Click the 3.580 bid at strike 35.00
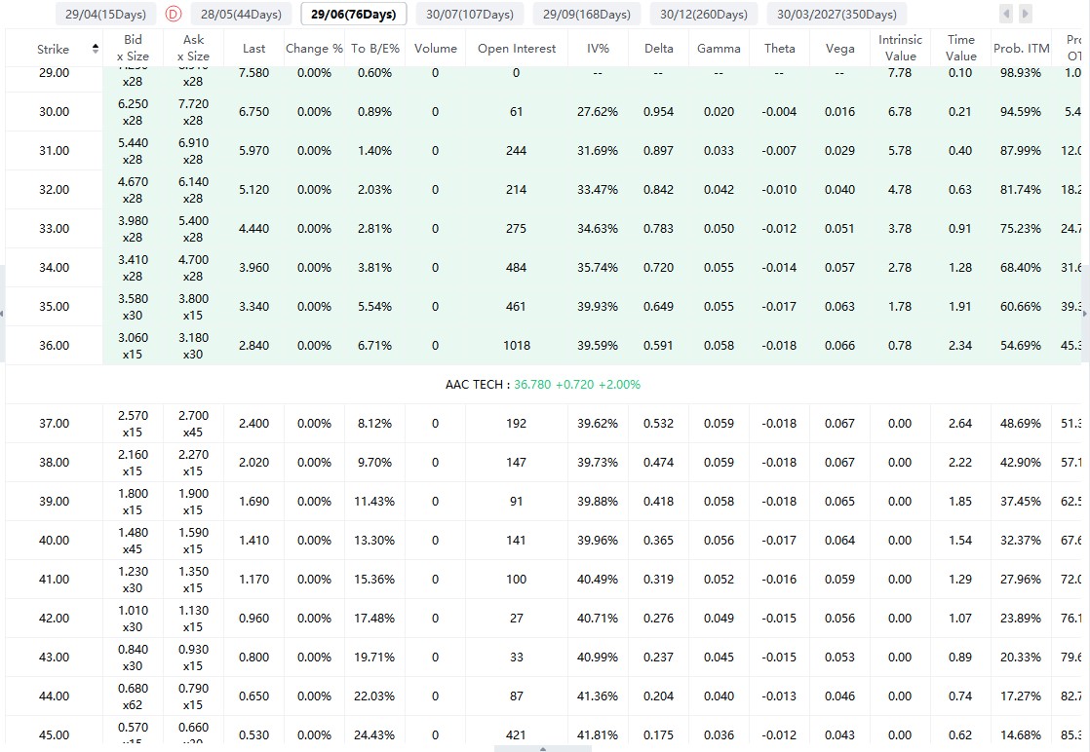The width and height of the screenshot is (1090, 752). pyautogui.click(x=133, y=299)
